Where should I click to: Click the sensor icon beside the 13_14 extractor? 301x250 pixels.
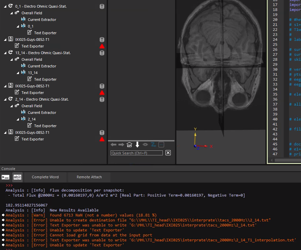coord(23,72)
